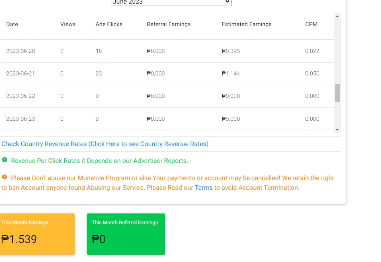Click the green info icon beside Revenue Per Click
Screen dimensions: 381x262
[4, 160]
